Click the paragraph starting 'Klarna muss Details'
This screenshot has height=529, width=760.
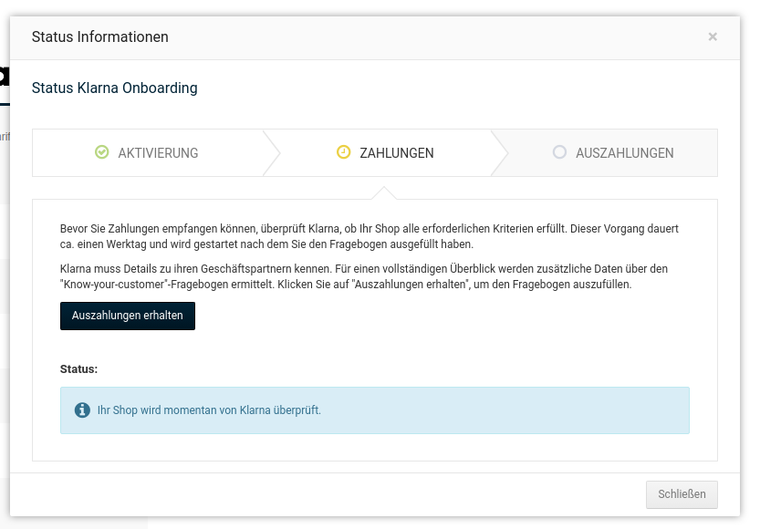(365, 276)
